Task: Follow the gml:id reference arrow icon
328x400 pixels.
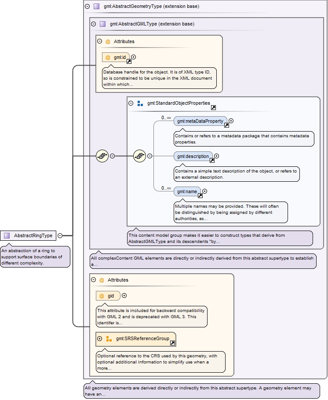Action: point(129,62)
